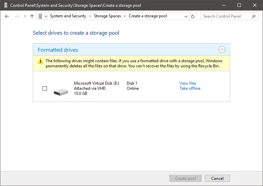This screenshot has width=263, height=186.
Task: Click Take offline link
Action: [x=190, y=88]
